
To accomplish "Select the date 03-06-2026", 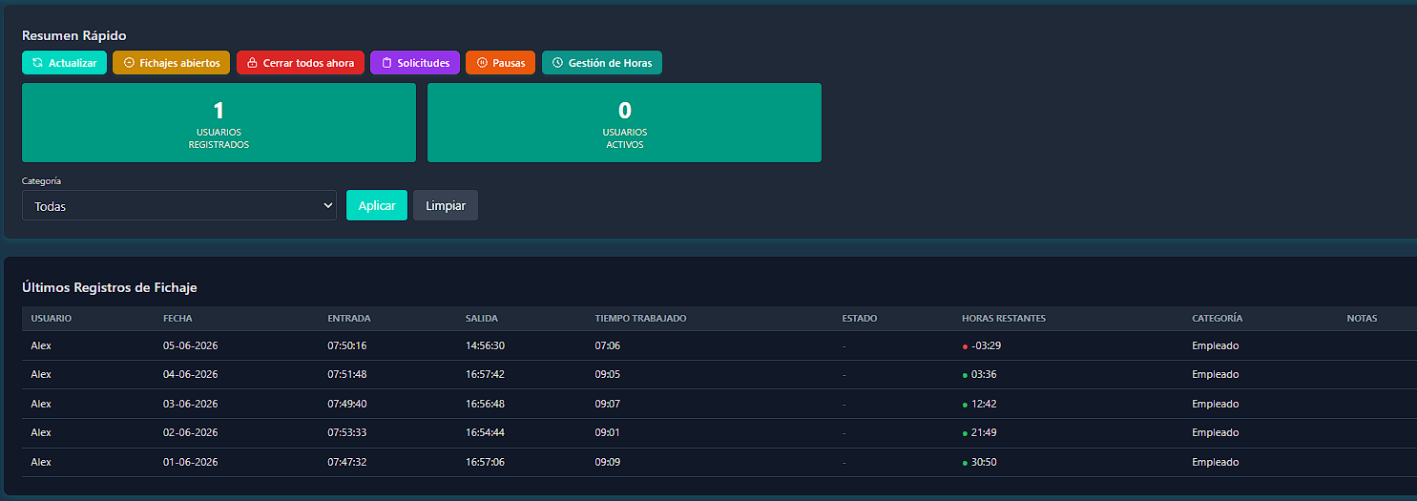I will click(x=191, y=404).
